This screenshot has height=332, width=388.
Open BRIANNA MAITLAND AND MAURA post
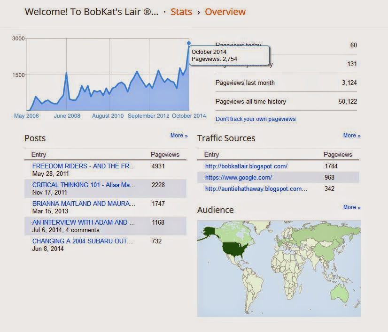tap(84, 204)
